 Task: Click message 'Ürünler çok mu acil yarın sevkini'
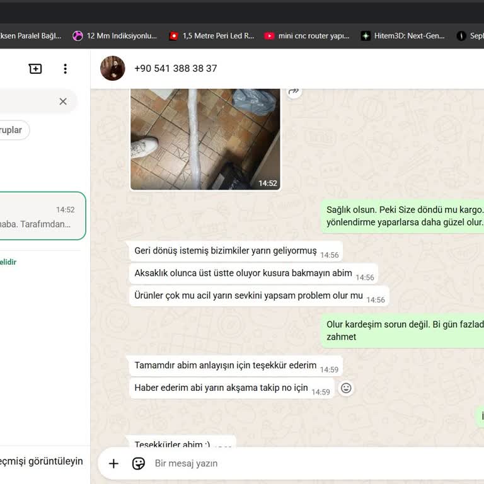pos(259,296)
